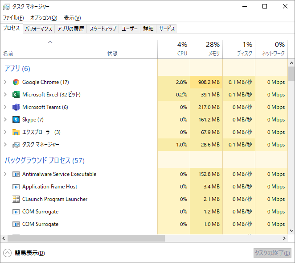Click the Skype icon in the apps list
This screenshot has height=263, width=295.
[16, 120]
